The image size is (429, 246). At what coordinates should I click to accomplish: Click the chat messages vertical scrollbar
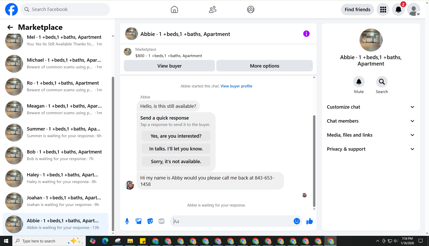click(x=314, y=161)
